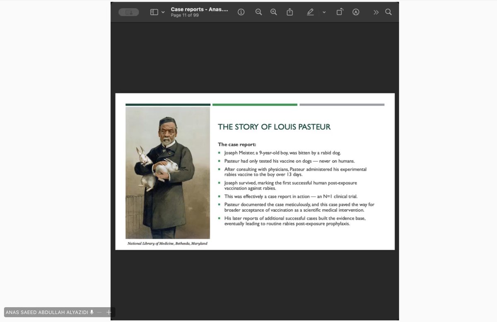Click the slide heading The Story of Louis Pasteur
This screenshot has height=322, width=497.
[274, 126]
